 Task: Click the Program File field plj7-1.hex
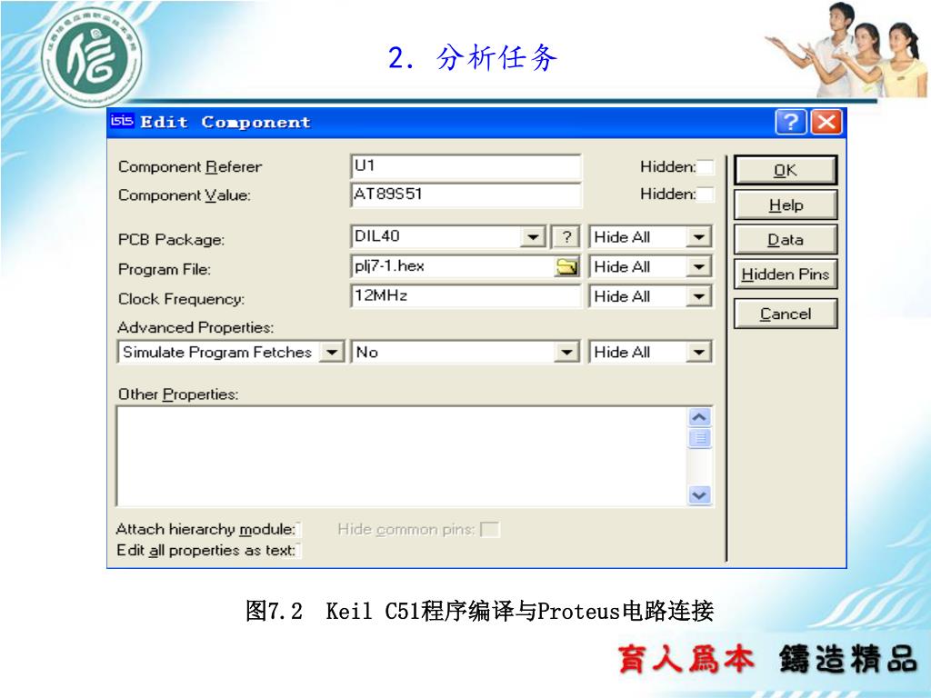point(453,266)
